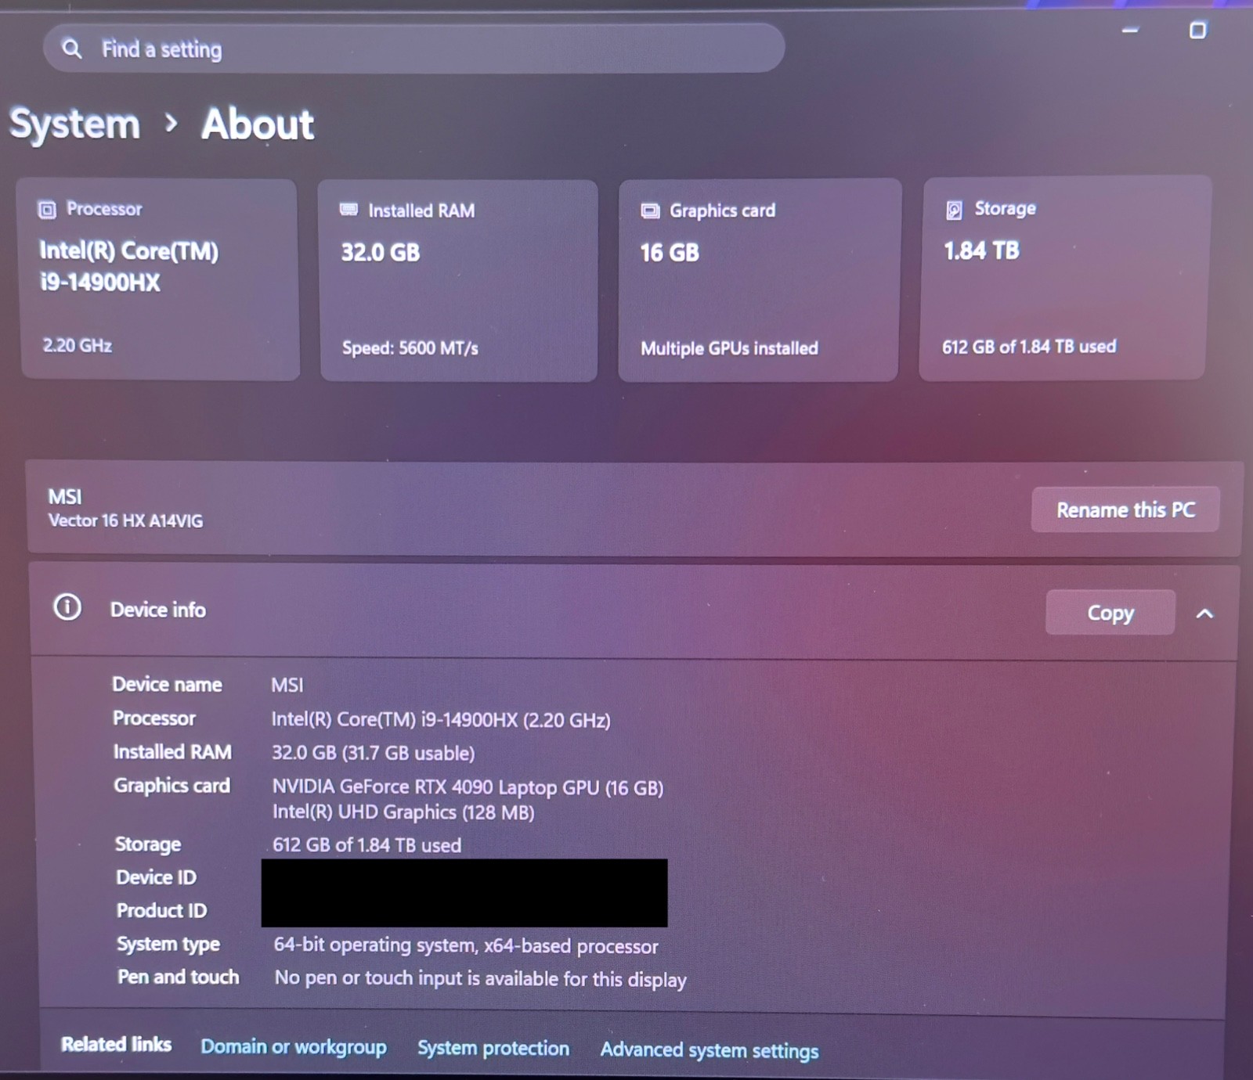This screenshot has width=1253, height=1080.
Task: Focus the Find a setting search box
Action: [x=414, y=49]
